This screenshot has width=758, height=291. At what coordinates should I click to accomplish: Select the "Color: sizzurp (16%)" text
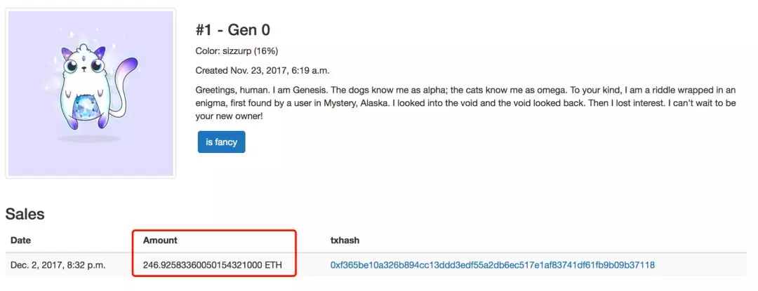(237, 51)
